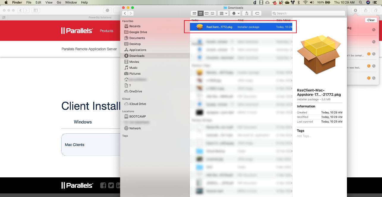Switch to the Windows client tab

pos(83,122)
